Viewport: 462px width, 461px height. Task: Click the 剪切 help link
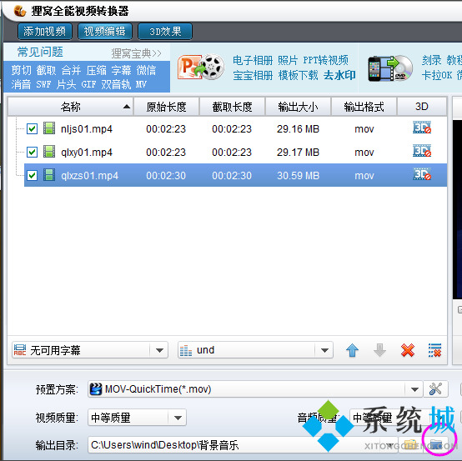click(21, 70)
